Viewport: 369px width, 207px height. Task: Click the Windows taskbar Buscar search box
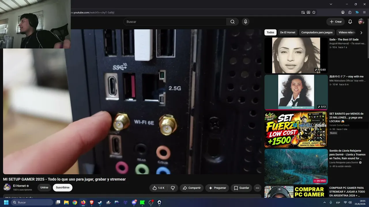(32, 202)
